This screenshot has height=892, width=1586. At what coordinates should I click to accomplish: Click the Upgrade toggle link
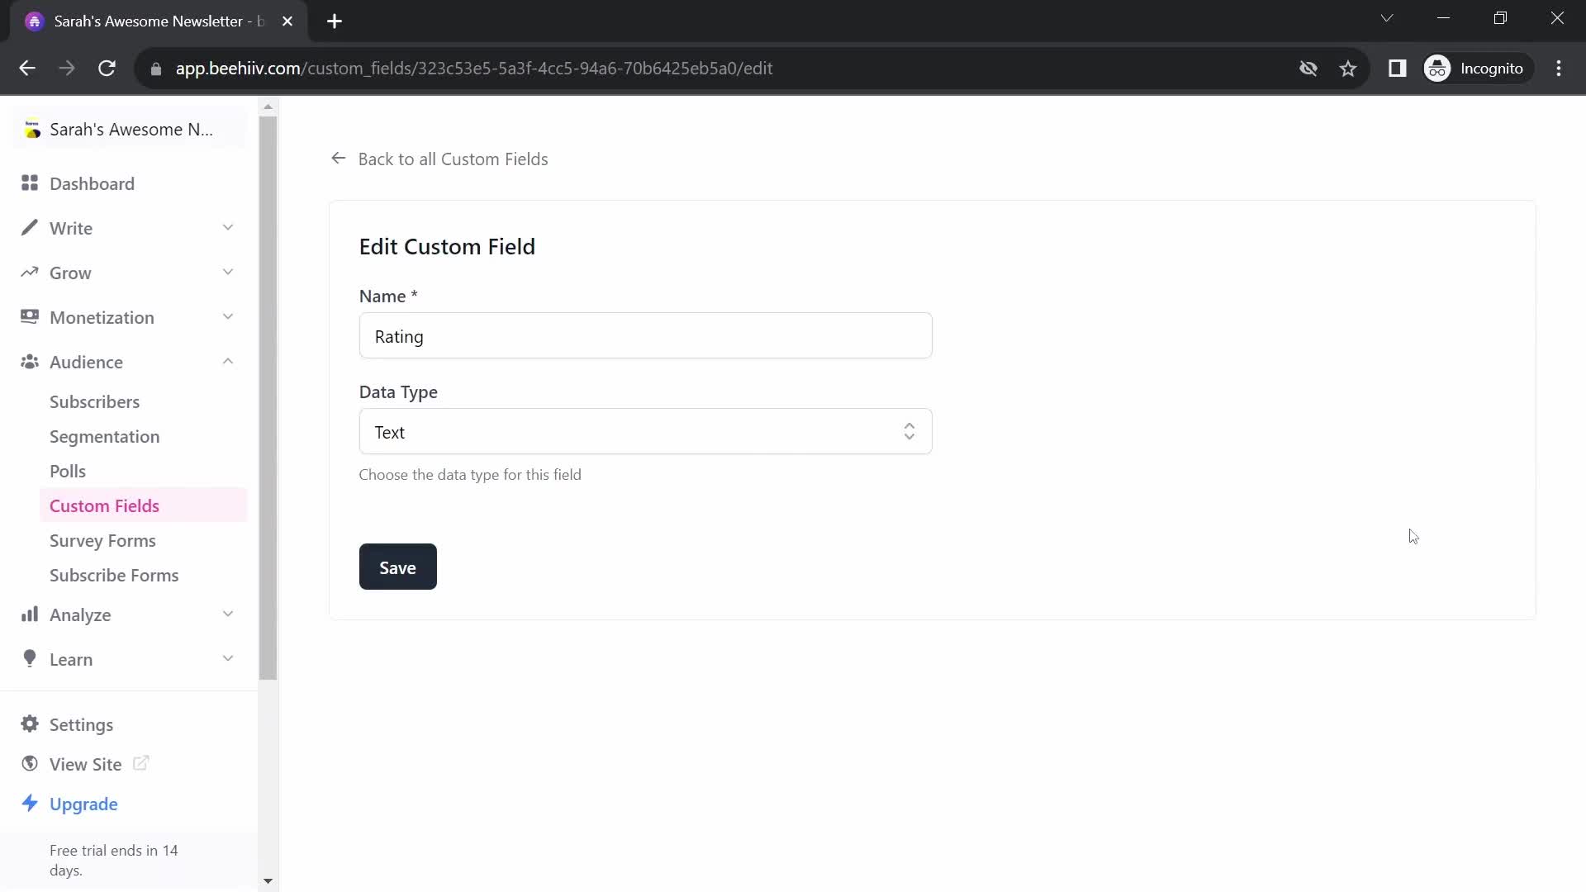click(x=84, y=804)
